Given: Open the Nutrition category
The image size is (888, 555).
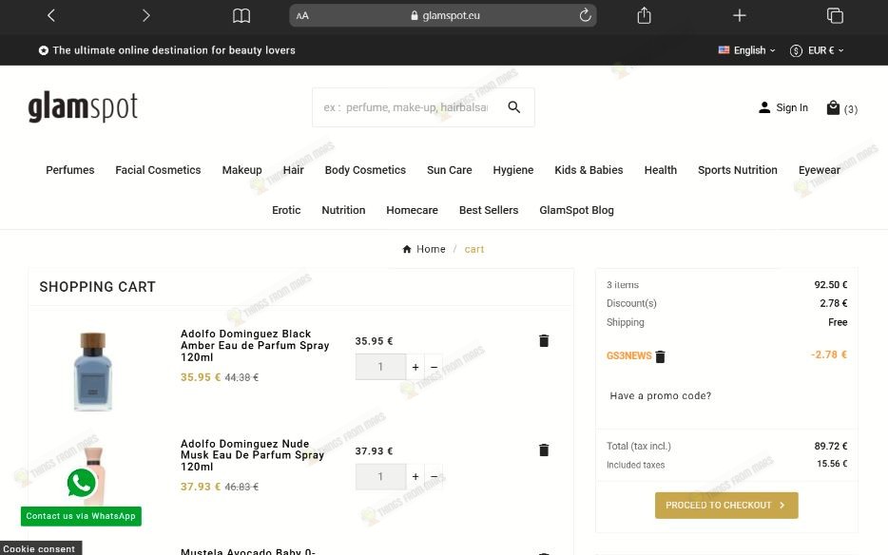Looking at the screenshot, I should point(343,210).
